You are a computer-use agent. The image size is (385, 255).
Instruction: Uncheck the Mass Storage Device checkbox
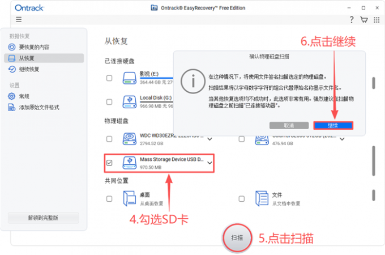109,163
